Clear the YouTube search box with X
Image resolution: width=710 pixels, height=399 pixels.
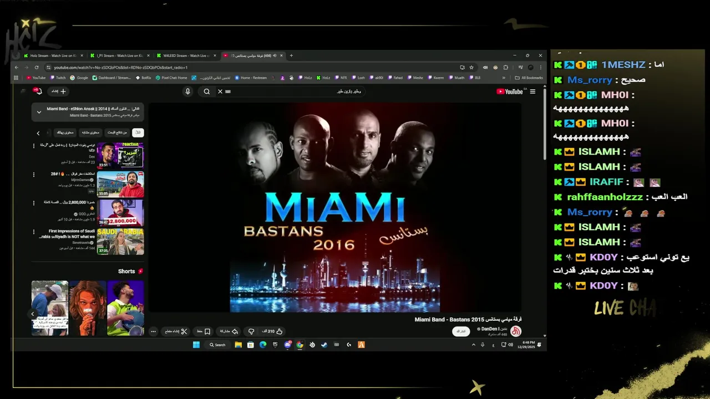click(x=220, y=91)
